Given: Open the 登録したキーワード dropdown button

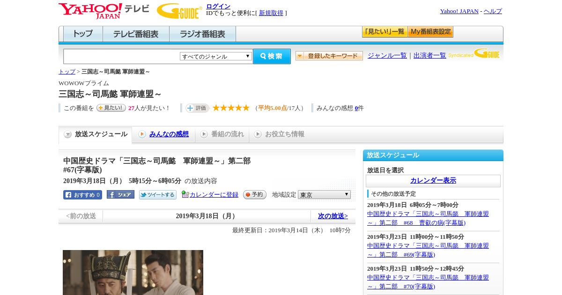Looking at the screenshot, I should click(329, 56).
